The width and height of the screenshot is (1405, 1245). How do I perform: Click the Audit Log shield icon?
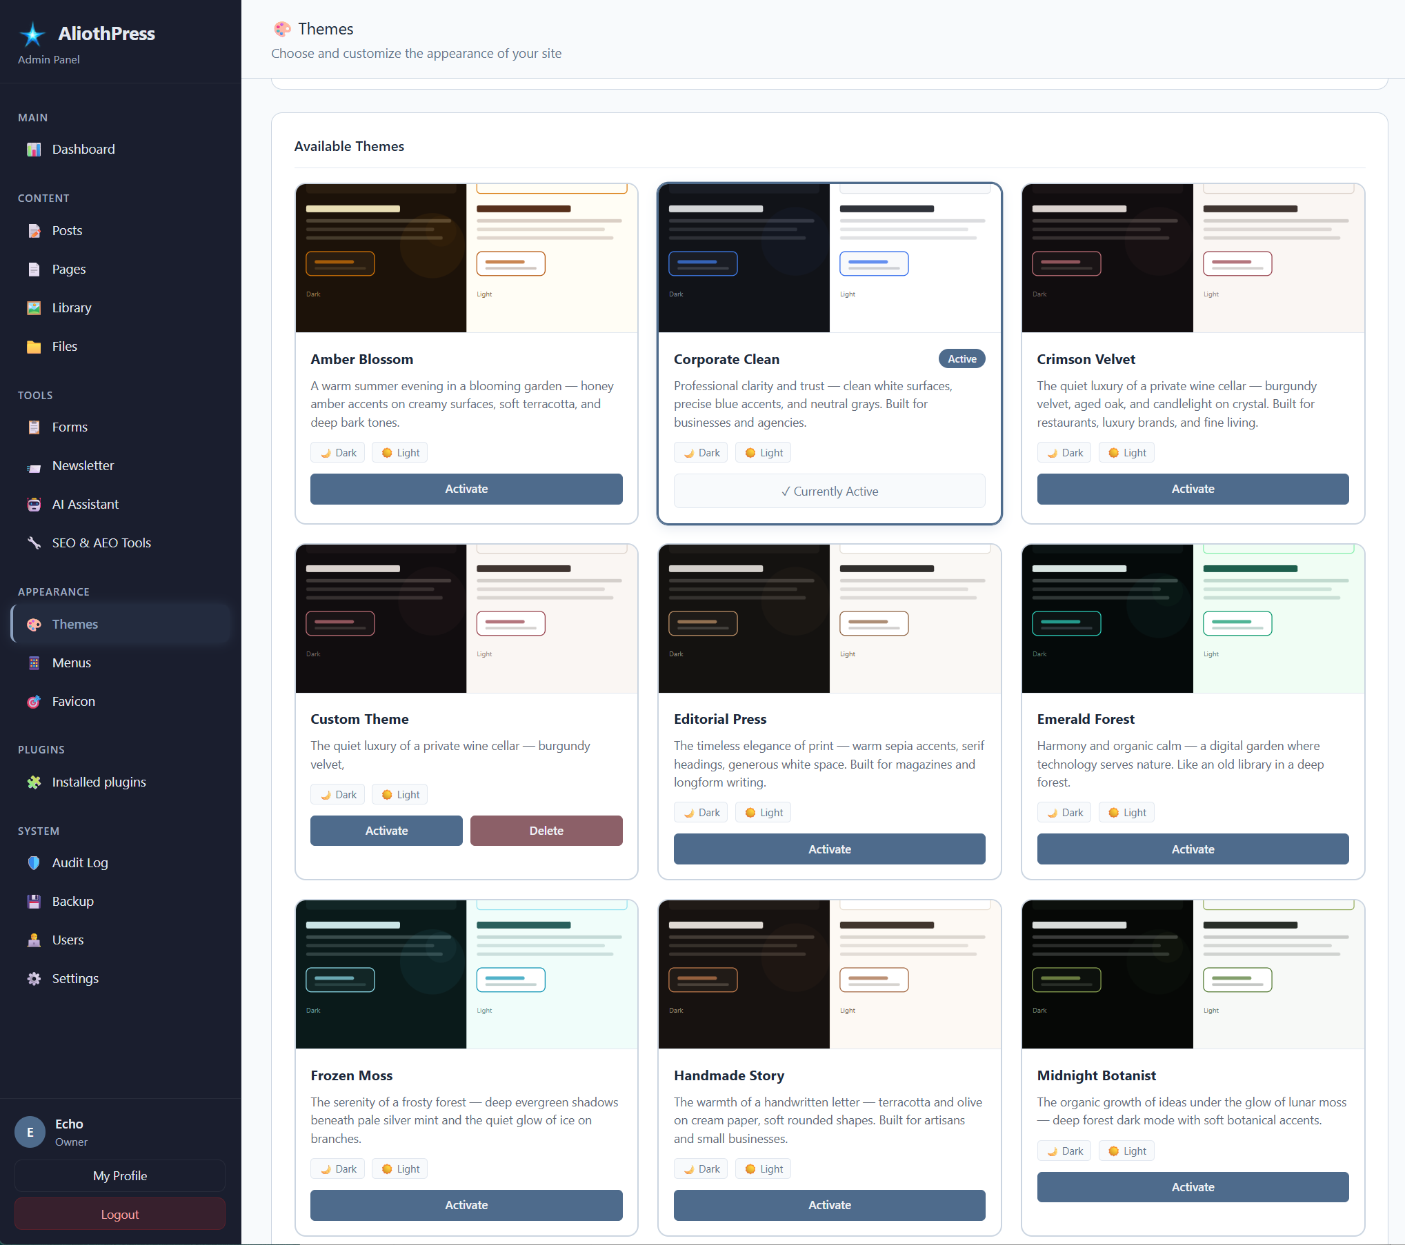click(x=34, y=863)
